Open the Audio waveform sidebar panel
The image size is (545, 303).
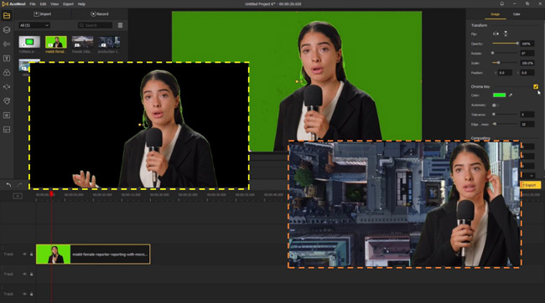pyautogui.click(x=7, y=44)
